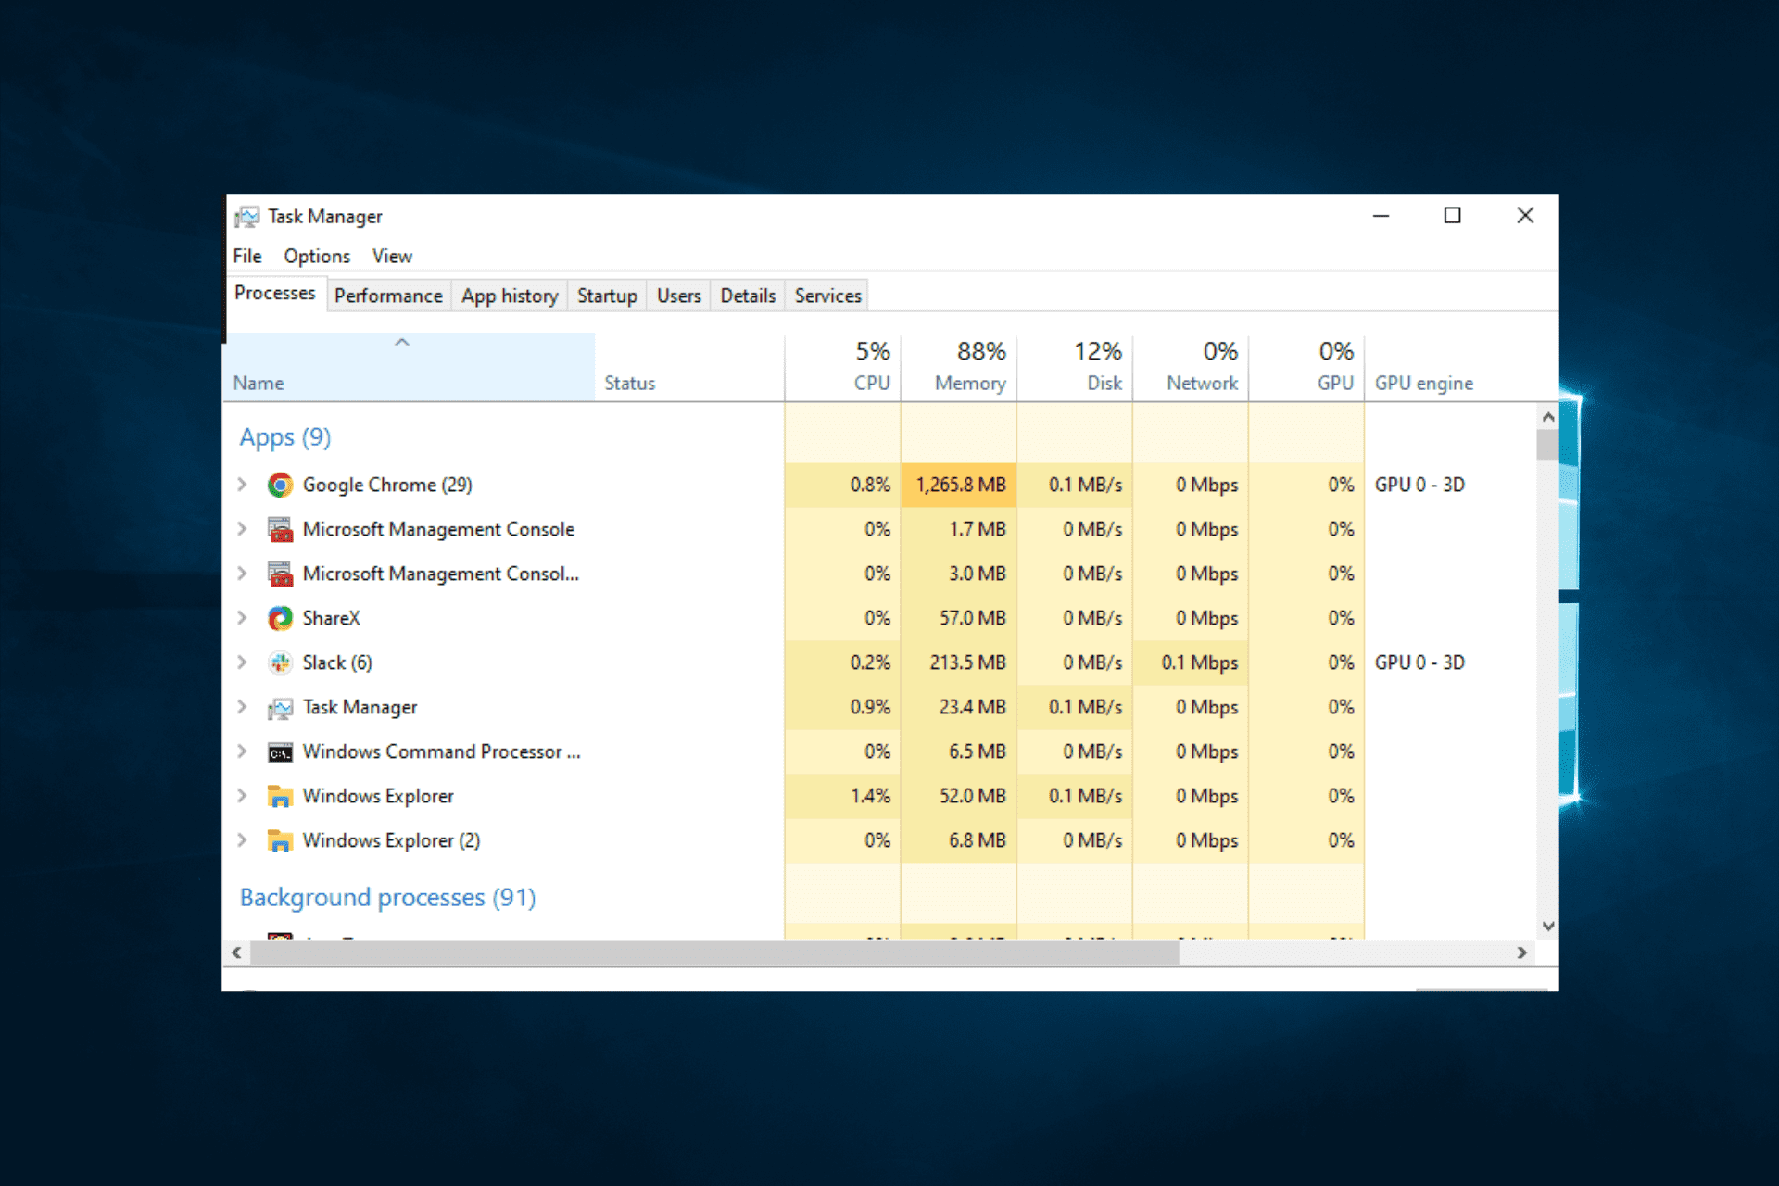Image resolution: width=1779 pixels, height=1186 pixels.
Task: Expand the Windows Command Processor row
Action: click(242, 751)
